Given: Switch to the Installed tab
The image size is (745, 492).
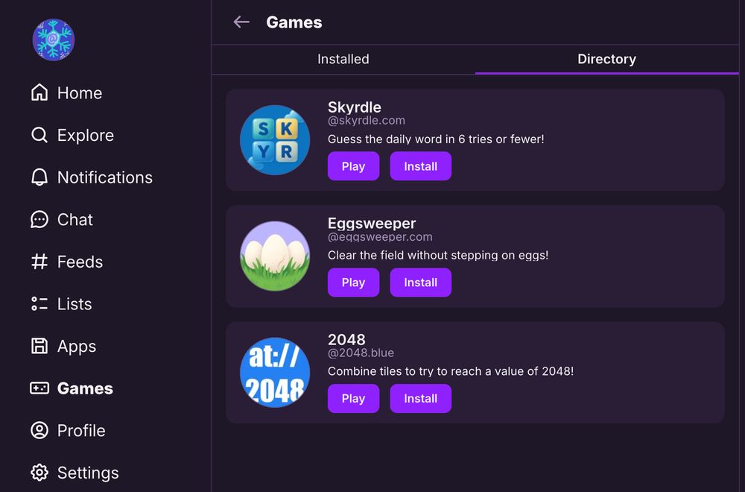Looking at the screenshot, I should pyautogui.click(x=343, y=59).
